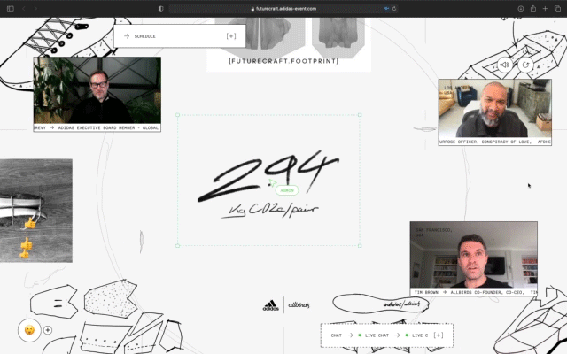Click the Adidas Executive Board Member caption
Image resolution: width=567 pixels, height=354 pixels.
pyautogui.click(x=97, y=127)
